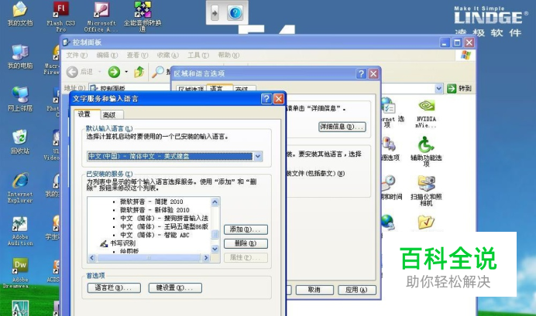The width and height of the screenshot is (536, 316).
Task: Open the forward button history dropdown arrow
Action: 126,72
